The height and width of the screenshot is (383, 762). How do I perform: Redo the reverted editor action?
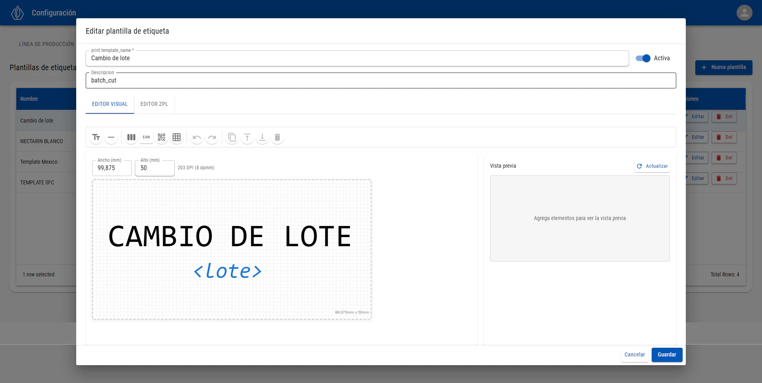click(212, 137)
